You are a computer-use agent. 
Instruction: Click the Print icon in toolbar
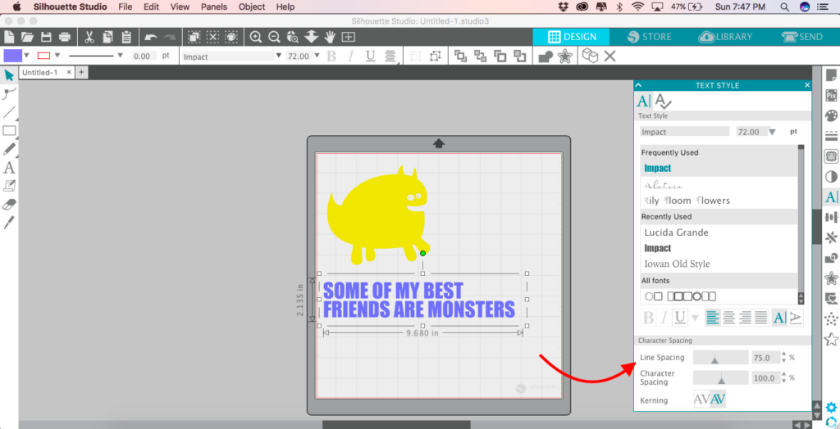click(x=64, y=37)
